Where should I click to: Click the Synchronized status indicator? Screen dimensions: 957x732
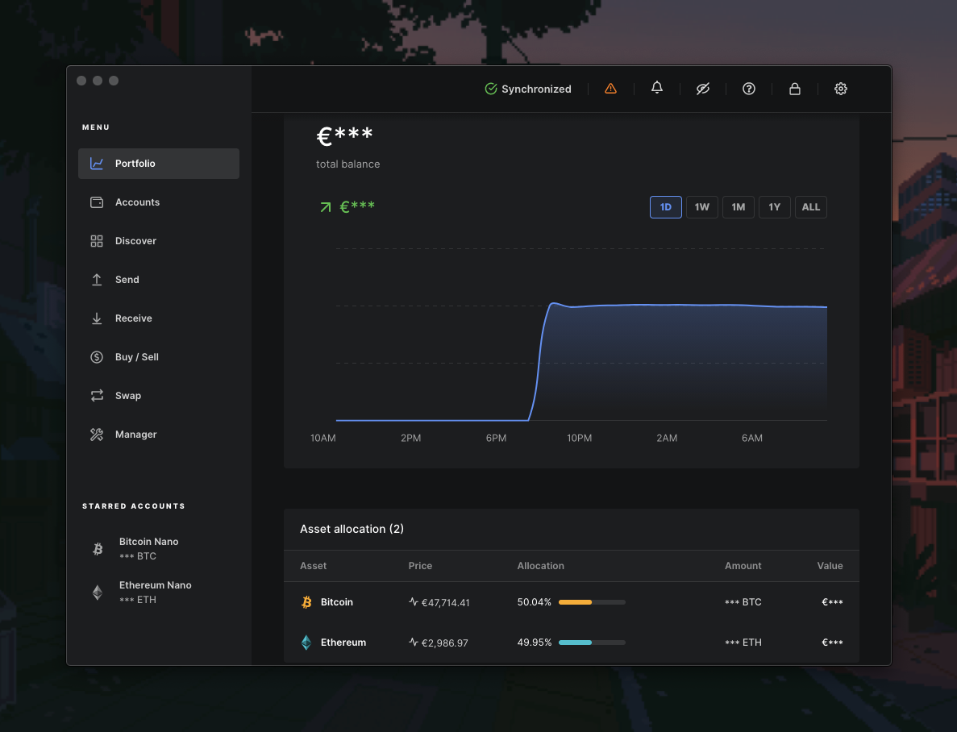coord(528,89)
